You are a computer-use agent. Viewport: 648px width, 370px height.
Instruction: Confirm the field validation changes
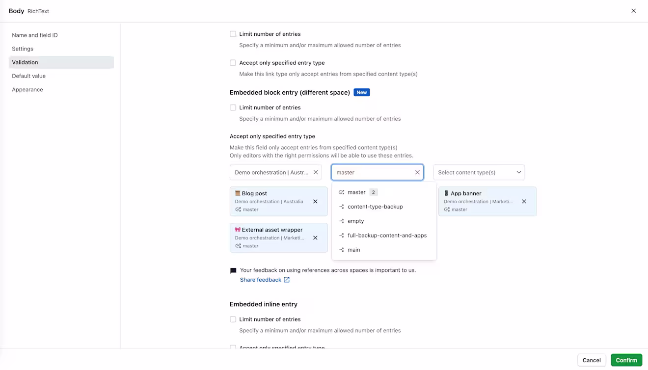(626, 360)
